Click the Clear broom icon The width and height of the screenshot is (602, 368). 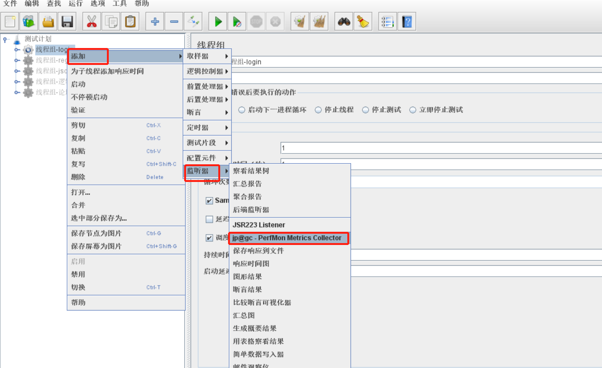(x=300, y=21)
